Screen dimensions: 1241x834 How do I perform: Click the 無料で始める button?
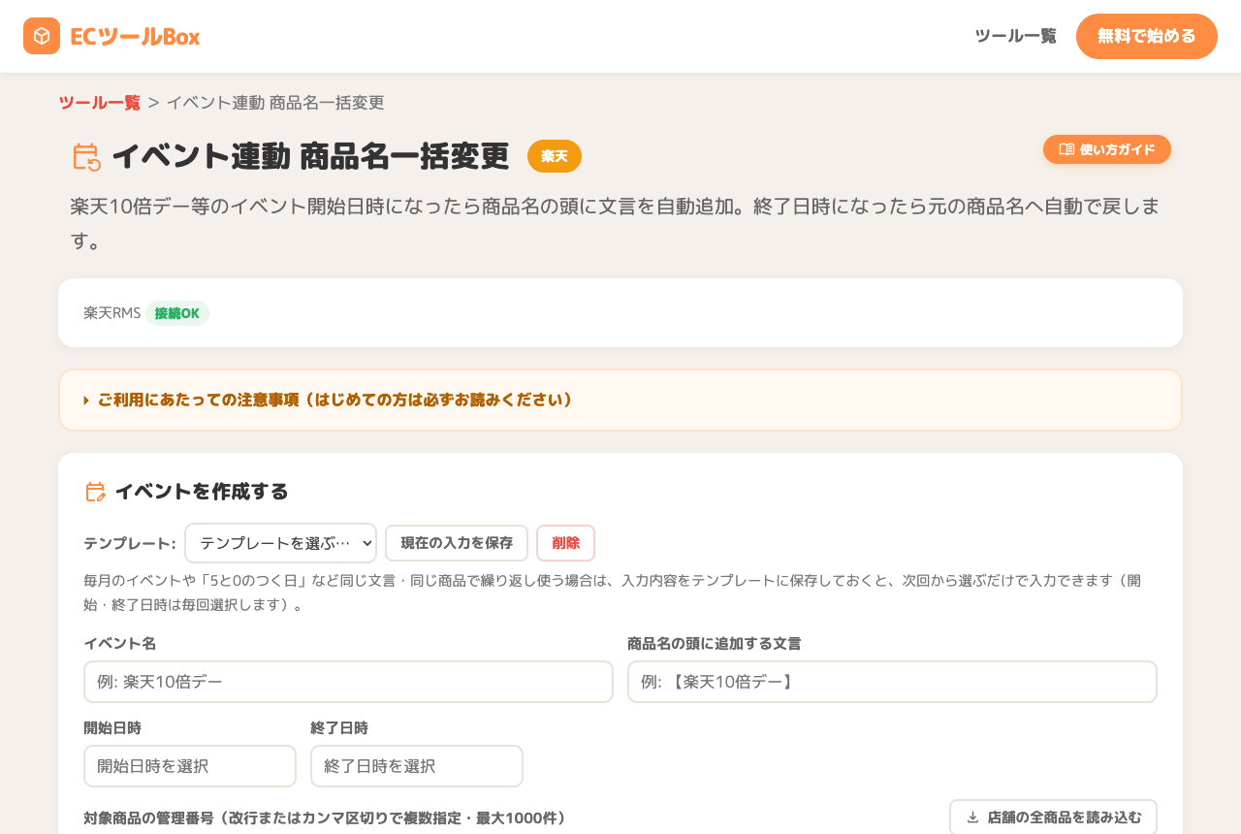(1147, 36)
